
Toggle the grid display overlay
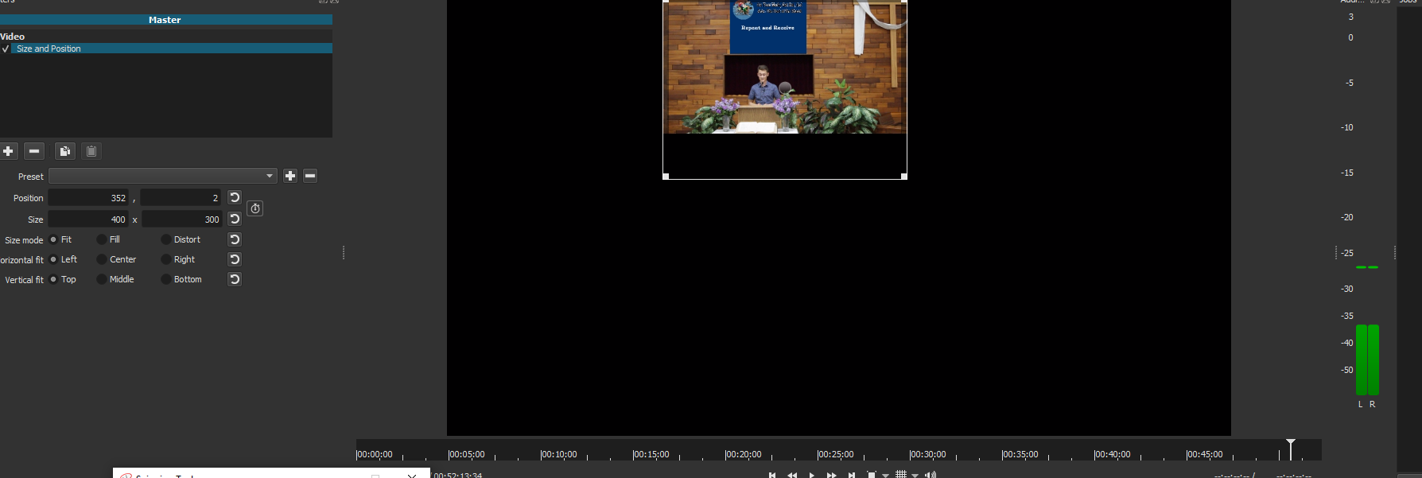[901, 475]
